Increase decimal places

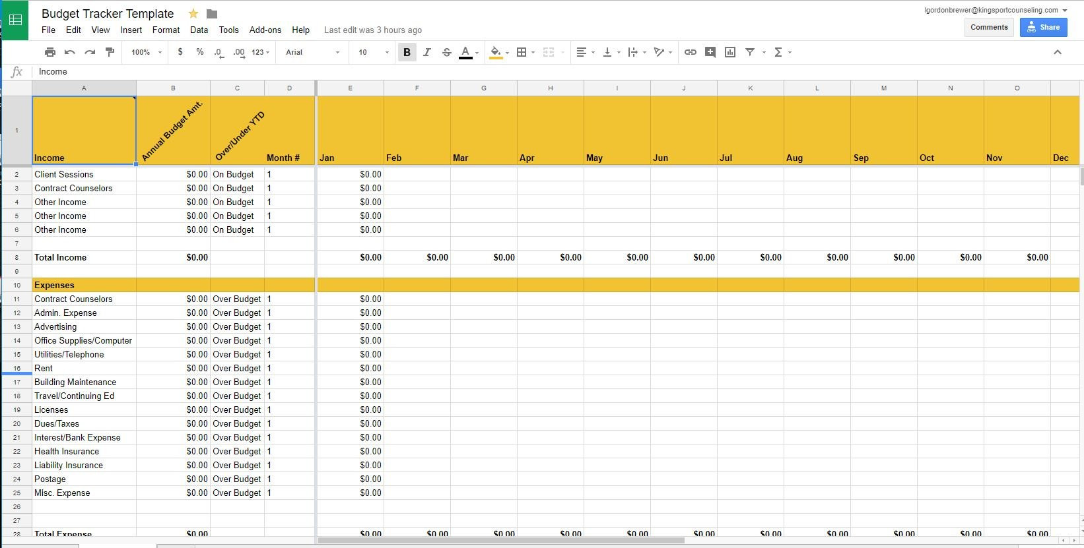(238, 52)
